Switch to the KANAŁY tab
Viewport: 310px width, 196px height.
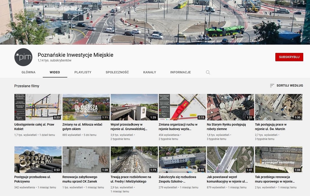click(149, 72)
